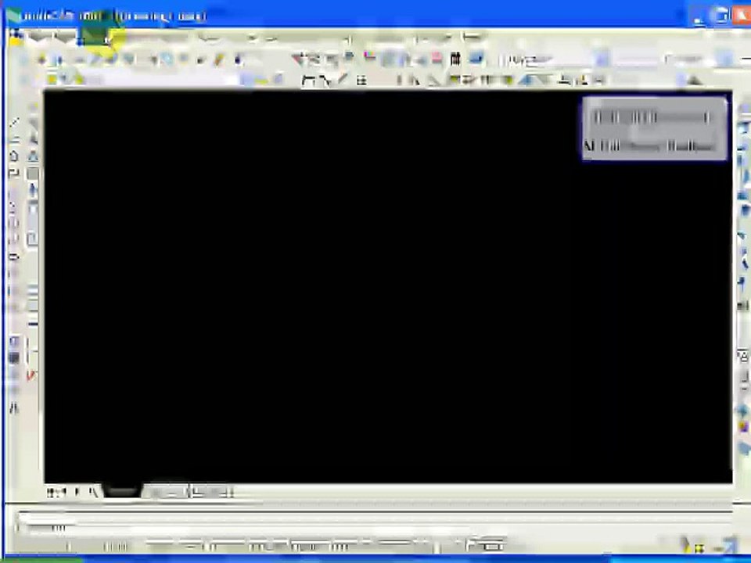Screen dimensions: 751x563
Task: Click the blue status bar icon at far right
Action: (729, 545)
